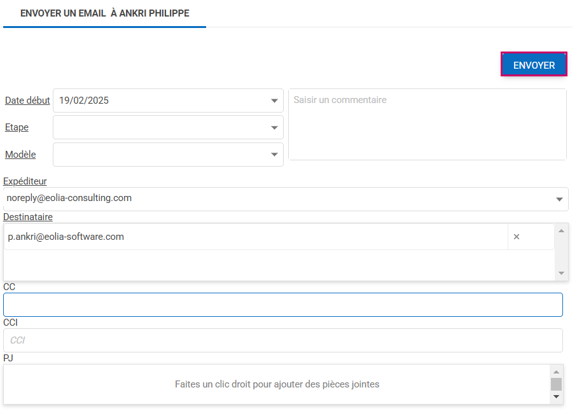Click the 'Date début' underlined label
577x411 pixels.
27,101
